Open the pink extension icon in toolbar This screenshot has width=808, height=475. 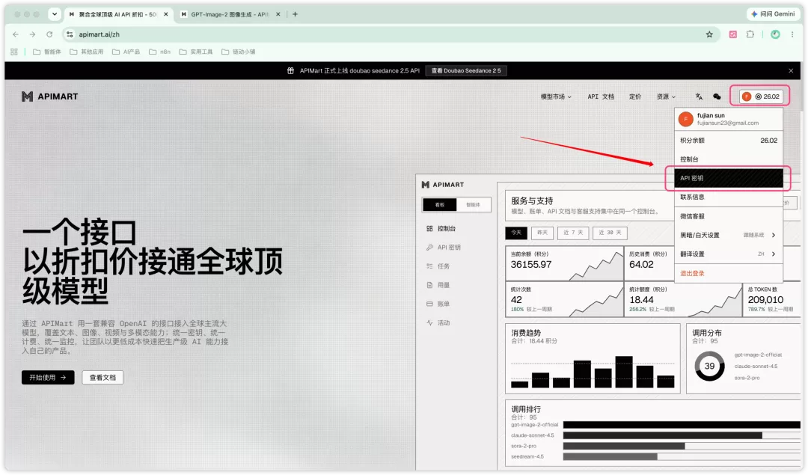(x=732, y=34)
